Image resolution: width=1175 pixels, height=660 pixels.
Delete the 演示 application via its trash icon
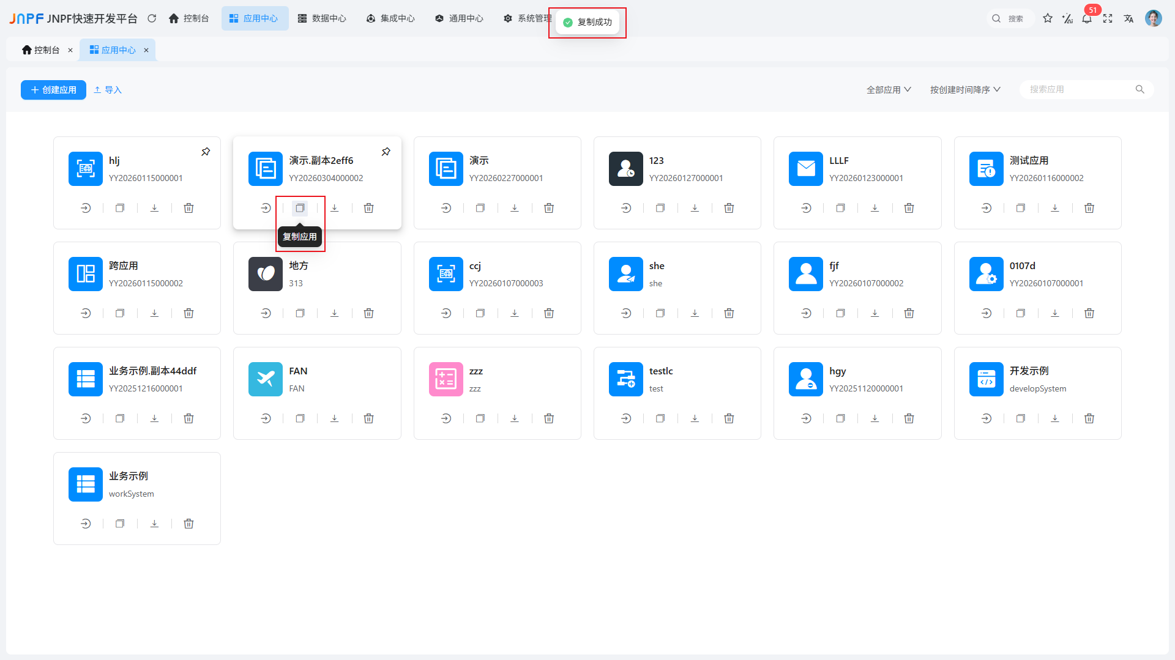[x=549, y=208]
